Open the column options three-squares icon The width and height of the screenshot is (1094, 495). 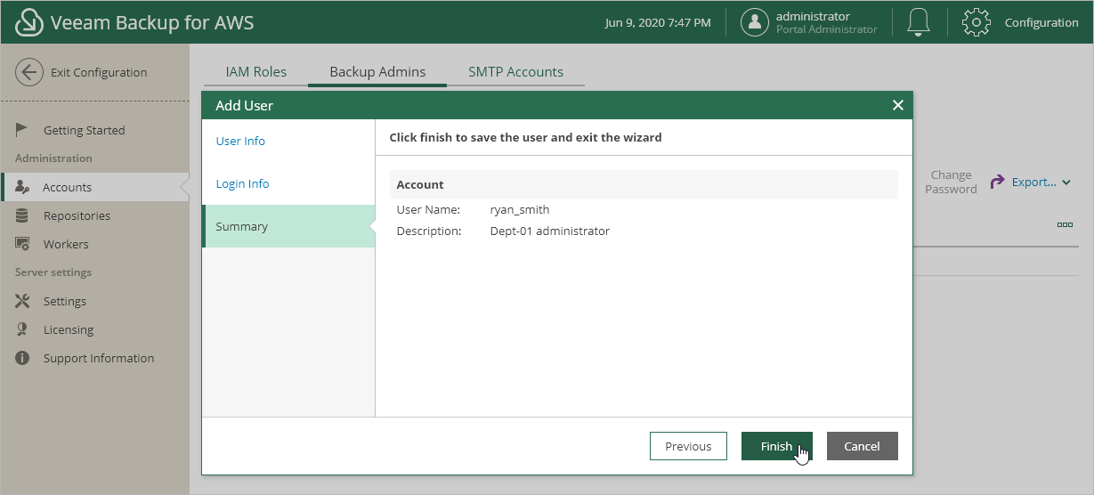click(1065, 224)
